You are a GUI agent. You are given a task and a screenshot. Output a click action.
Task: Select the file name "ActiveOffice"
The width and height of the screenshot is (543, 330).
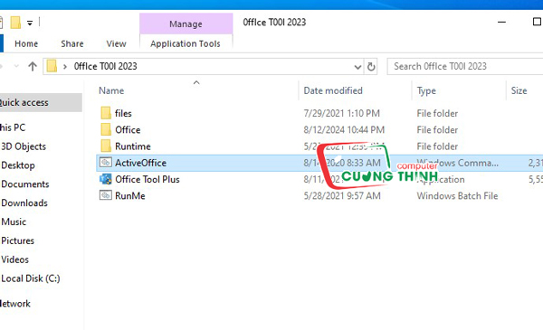(140, 163)
